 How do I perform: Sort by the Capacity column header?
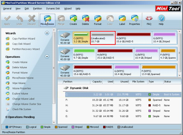(x=96, y=82)
